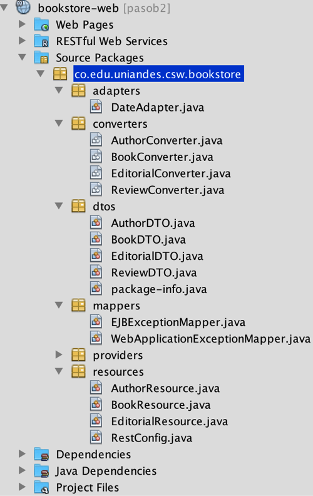Expand the Web Pages node

point(22,24)
